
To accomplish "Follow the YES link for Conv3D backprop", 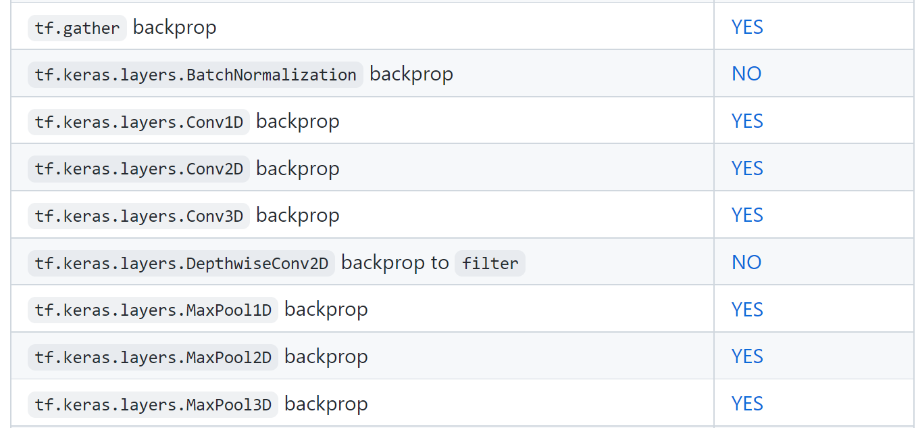I will pos(747,215).
